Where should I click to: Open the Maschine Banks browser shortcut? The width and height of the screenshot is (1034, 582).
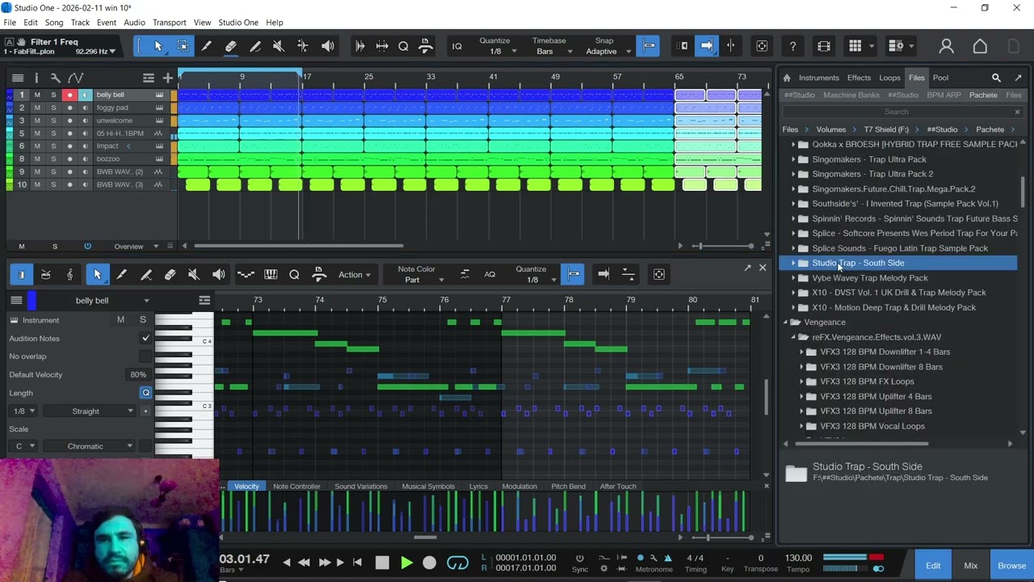tap(851, 95)
